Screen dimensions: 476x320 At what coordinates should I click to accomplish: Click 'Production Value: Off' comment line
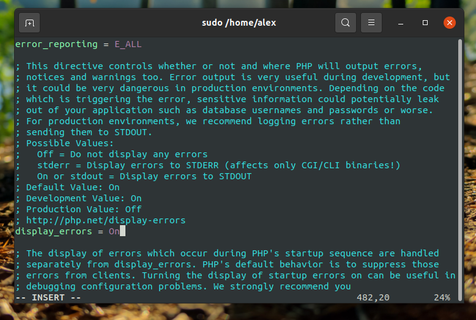78,209
